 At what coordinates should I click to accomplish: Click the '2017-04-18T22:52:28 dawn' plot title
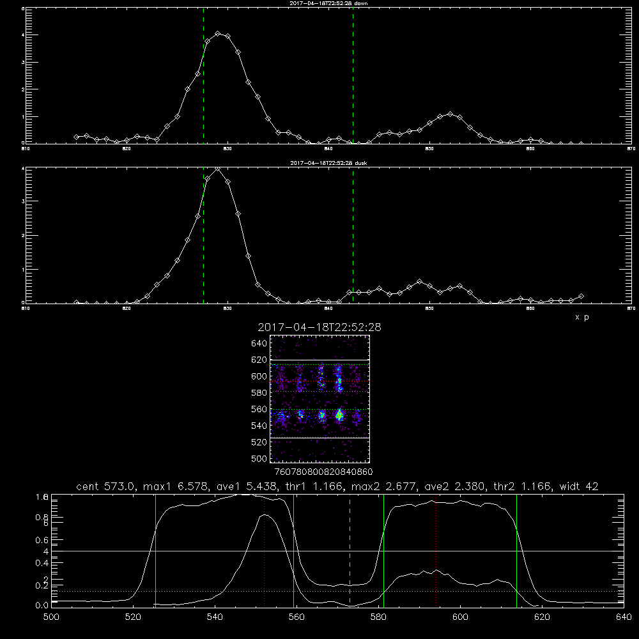(328, 3)
